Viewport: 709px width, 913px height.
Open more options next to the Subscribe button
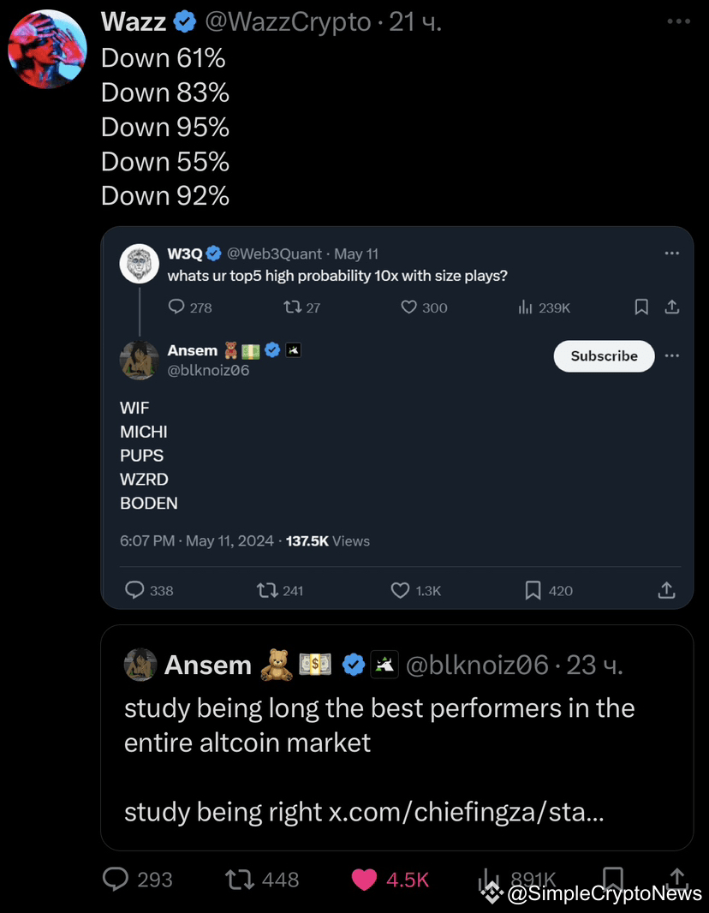tap(672, 356)
